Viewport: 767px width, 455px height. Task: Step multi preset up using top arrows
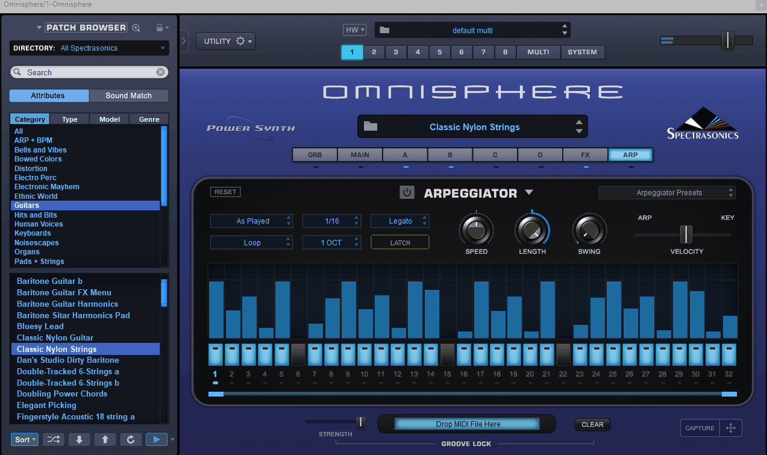565,27
